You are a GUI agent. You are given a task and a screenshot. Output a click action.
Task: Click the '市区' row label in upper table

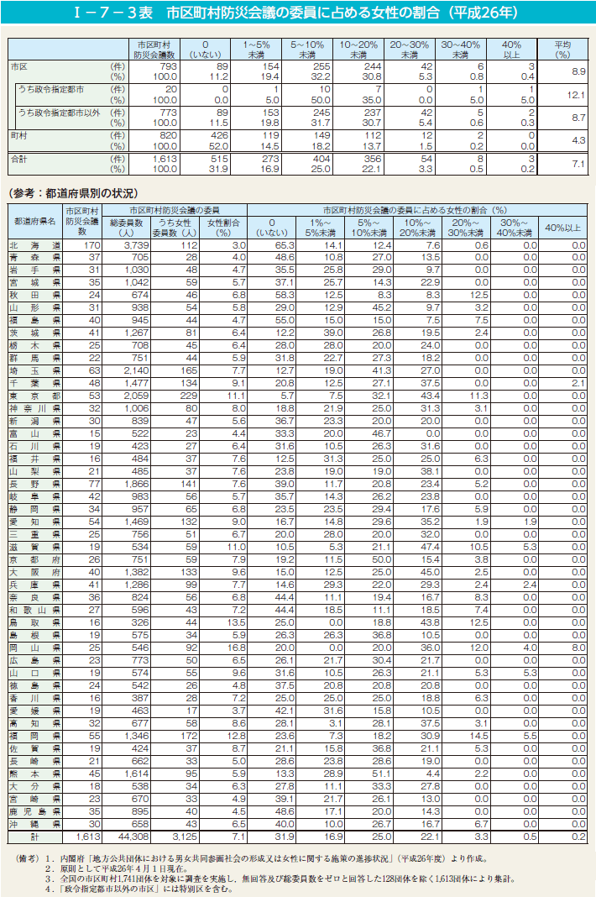point(18,67)
